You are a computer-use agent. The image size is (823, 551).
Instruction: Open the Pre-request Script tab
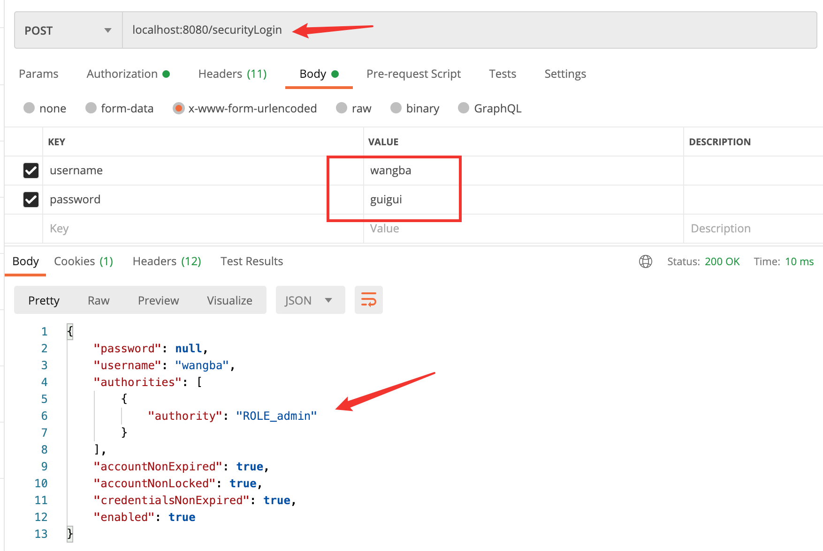(x=413, y=74)
